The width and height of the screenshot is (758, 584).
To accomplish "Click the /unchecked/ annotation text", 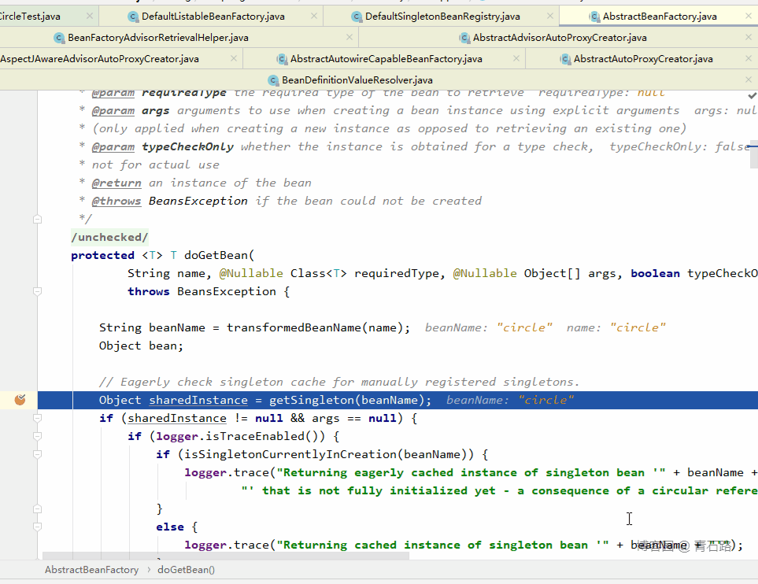I will click(x=109, y=238).
